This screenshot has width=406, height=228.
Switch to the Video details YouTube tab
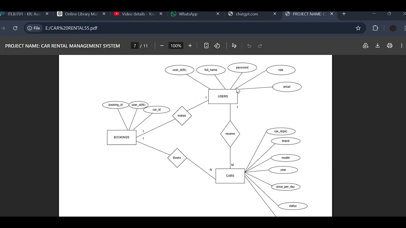point(138,14)
